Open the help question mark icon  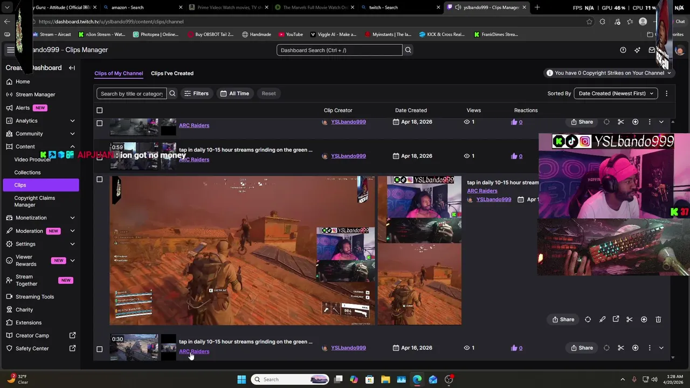623,50
